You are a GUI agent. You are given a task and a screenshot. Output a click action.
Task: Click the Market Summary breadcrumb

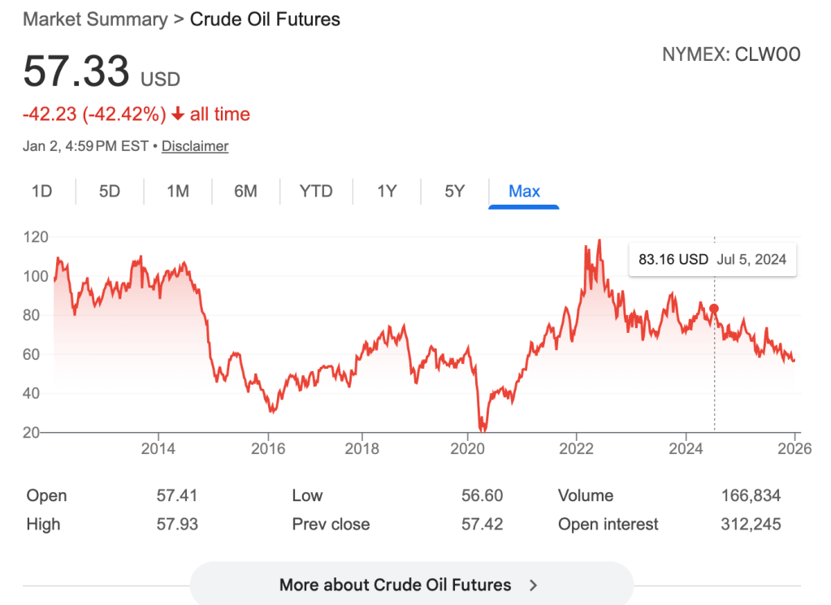(x=95, y=19)
